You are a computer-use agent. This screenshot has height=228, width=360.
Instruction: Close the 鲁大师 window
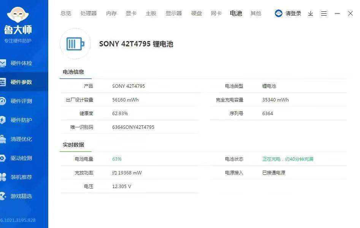[x=350, y=13]
